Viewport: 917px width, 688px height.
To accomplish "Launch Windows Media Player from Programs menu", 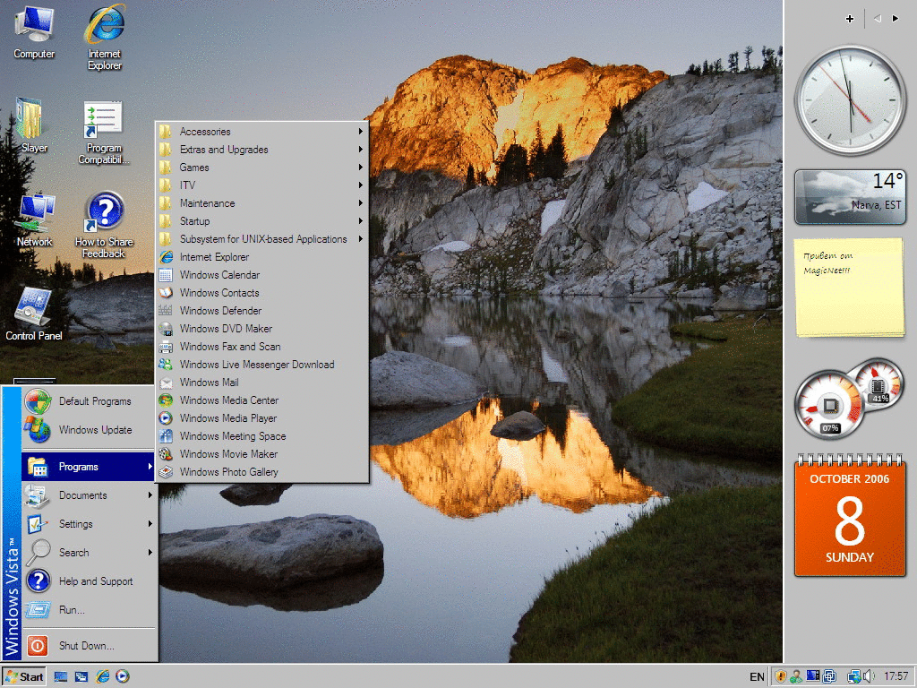I will pyautogui.click(x=262, y=418).
